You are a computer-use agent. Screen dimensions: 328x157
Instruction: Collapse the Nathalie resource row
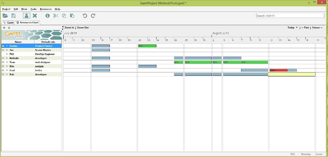pyautogui.click(x=3, y=58)
